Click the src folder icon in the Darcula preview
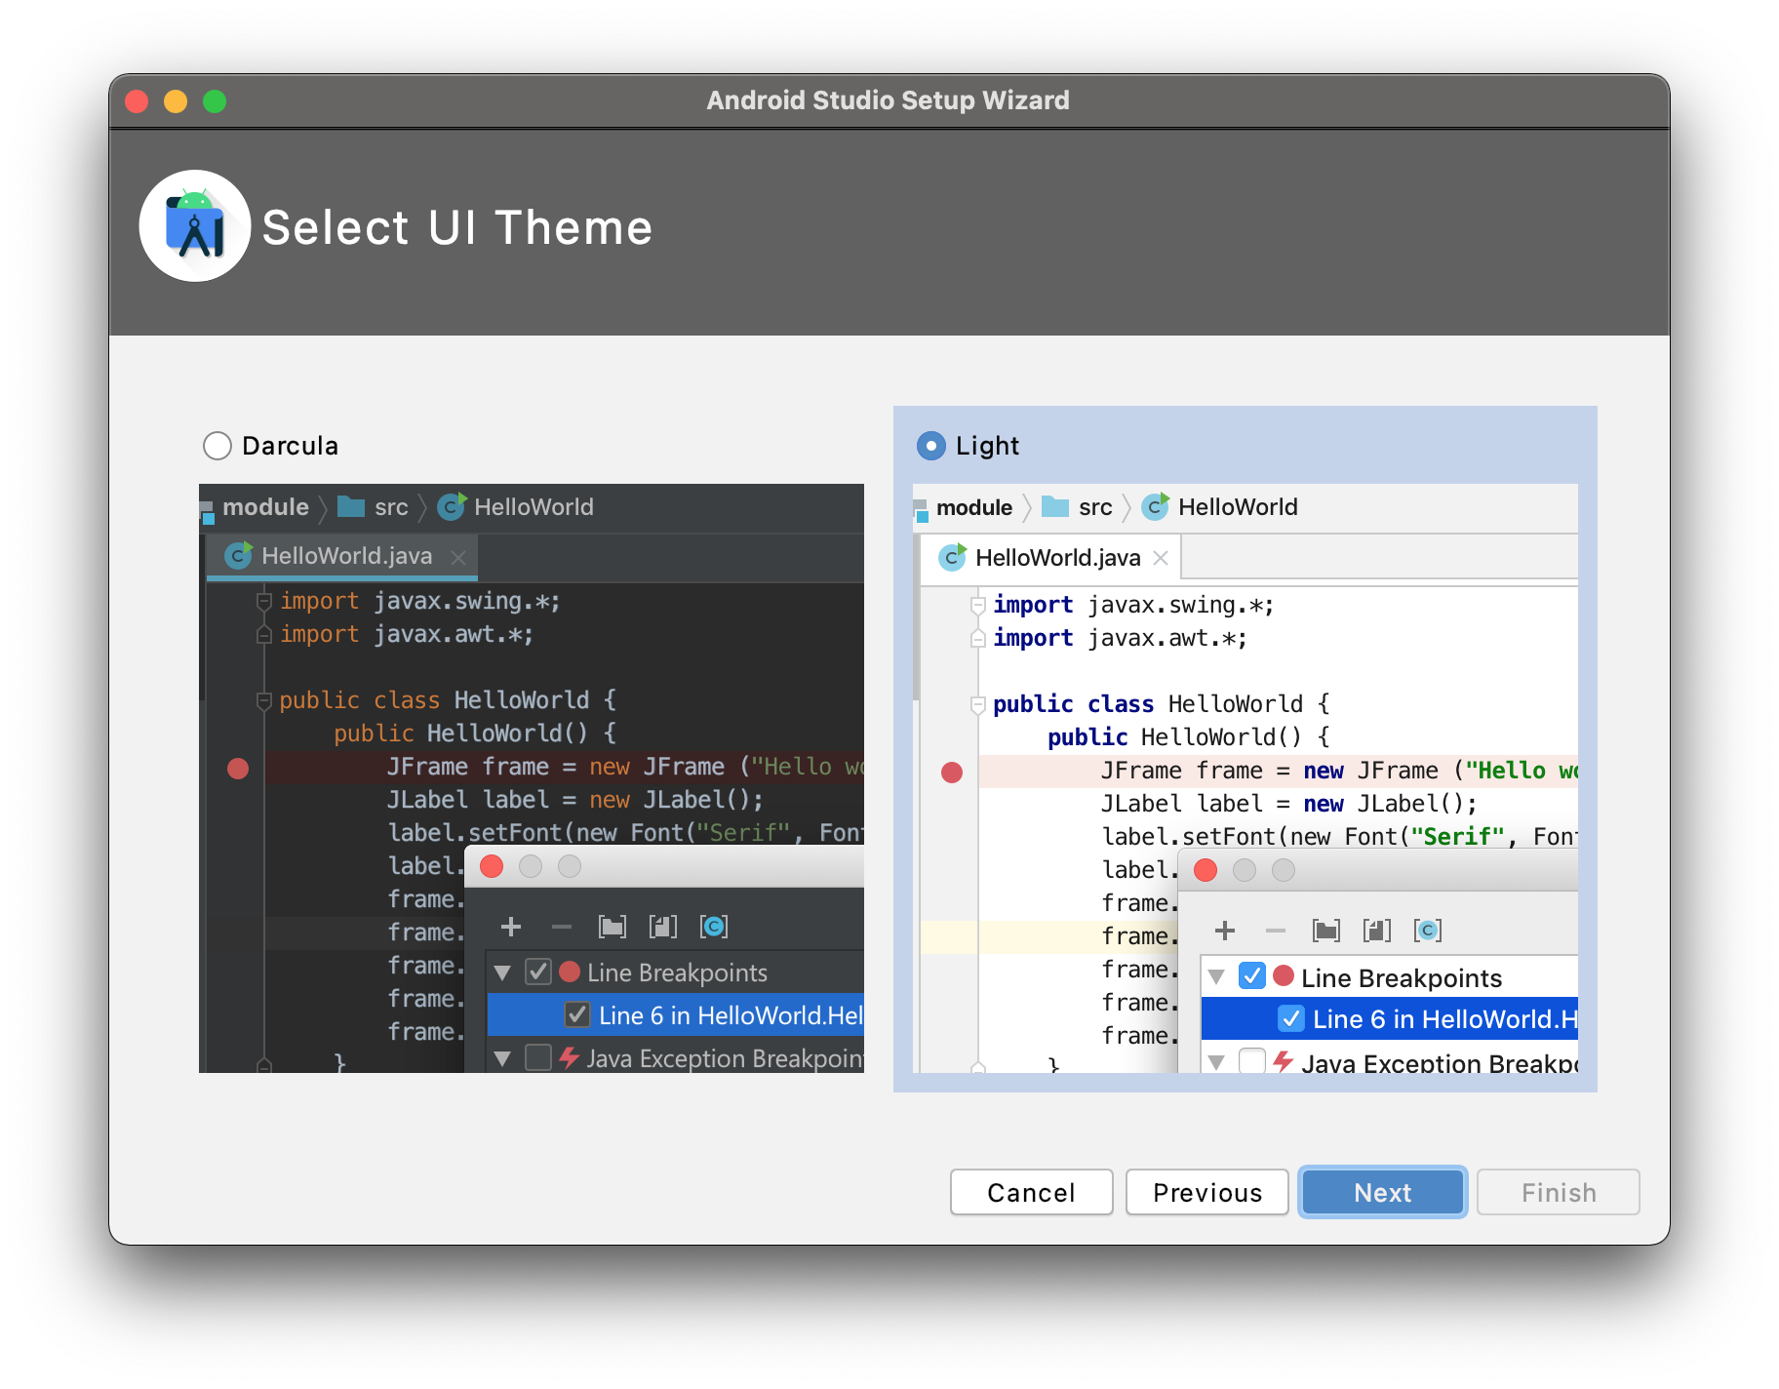 click(x=351, y=506)
